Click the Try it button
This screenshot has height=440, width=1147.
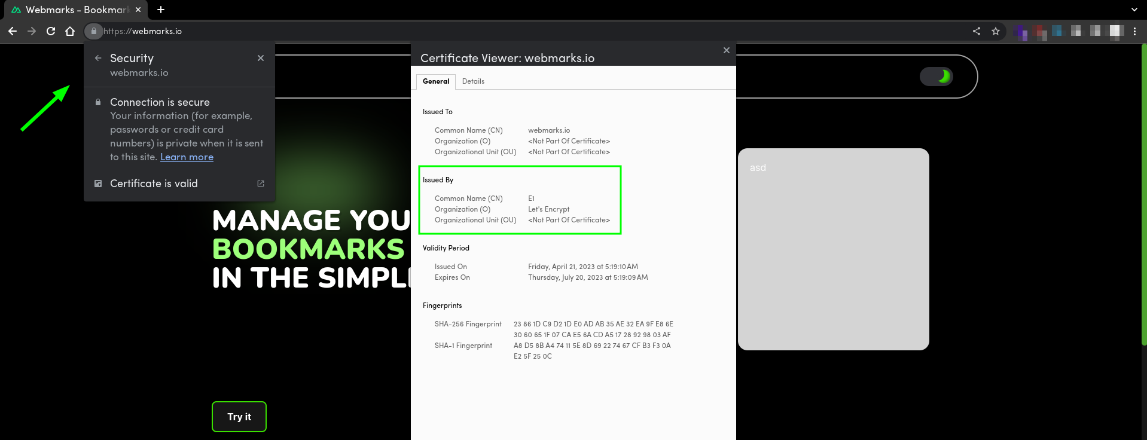tap(239, 417)
